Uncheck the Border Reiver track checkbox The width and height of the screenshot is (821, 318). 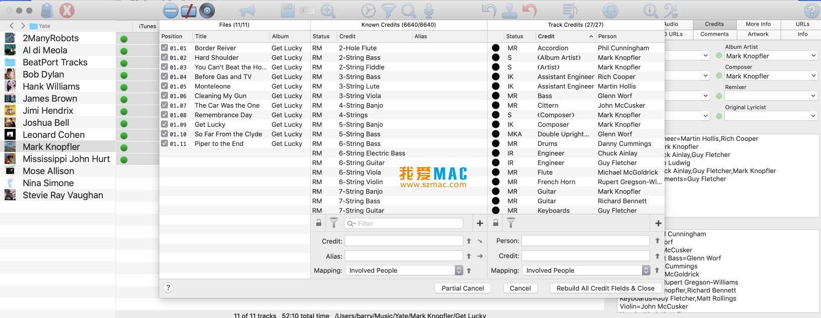point(164,48)
